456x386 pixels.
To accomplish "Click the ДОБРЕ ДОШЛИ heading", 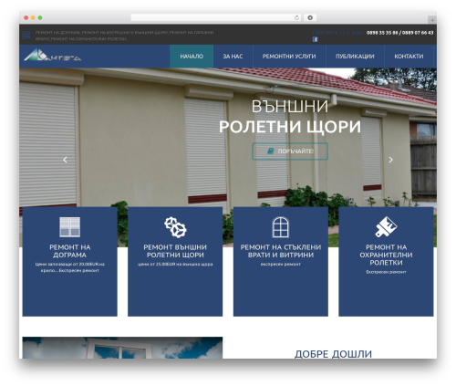I will [333, 354].
